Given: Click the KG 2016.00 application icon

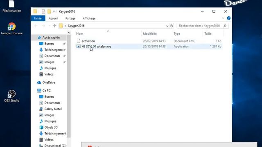Looking at the screenshot, I should [78, 46].
